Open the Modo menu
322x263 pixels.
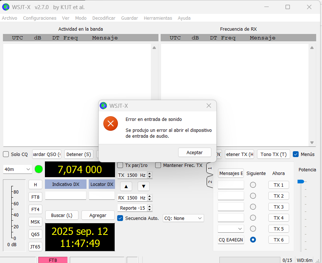[81, 18]
